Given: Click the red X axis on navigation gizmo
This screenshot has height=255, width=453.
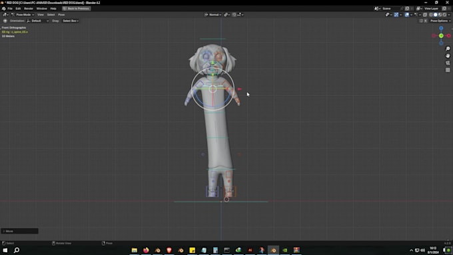Looking at the screenshot, I should pyautogui.click(x=448, y=36).
